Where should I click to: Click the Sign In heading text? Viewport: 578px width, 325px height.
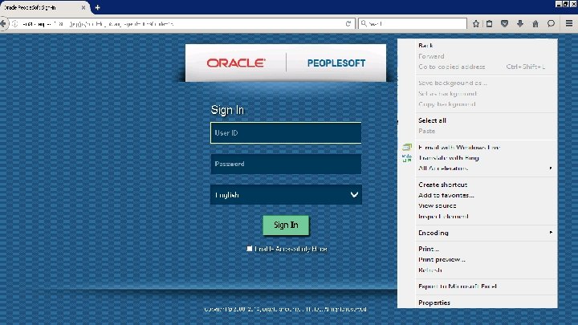tap(227, 110)
